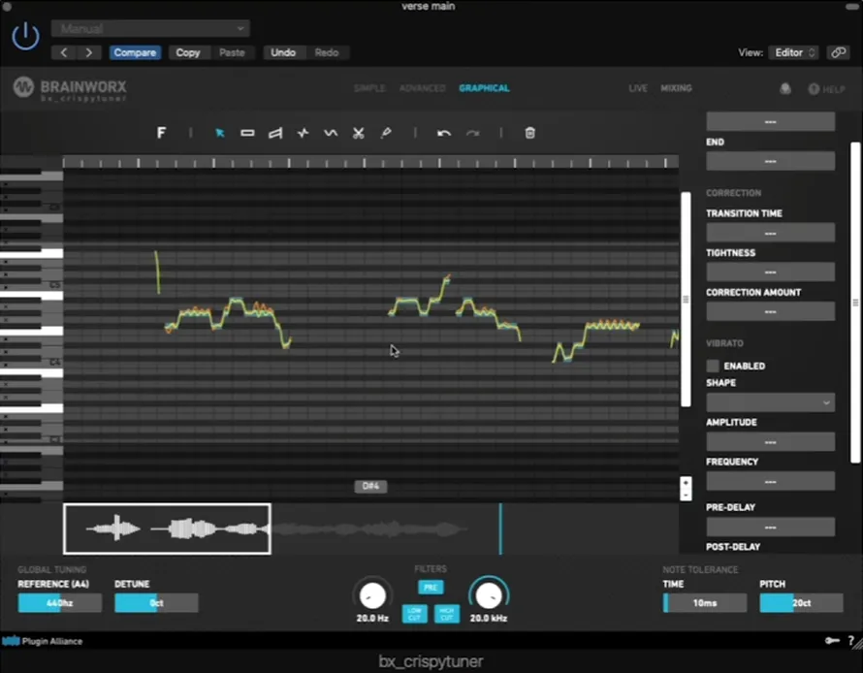Image resolution: width=863 pixels, height=673 pixels.
Task: Select the arrow pointer tool
Action: tap(219, 133)
